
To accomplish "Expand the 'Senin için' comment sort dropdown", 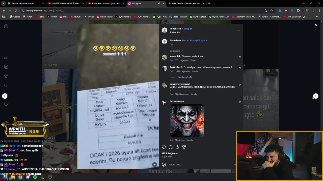I will click(x=176, y=51).
